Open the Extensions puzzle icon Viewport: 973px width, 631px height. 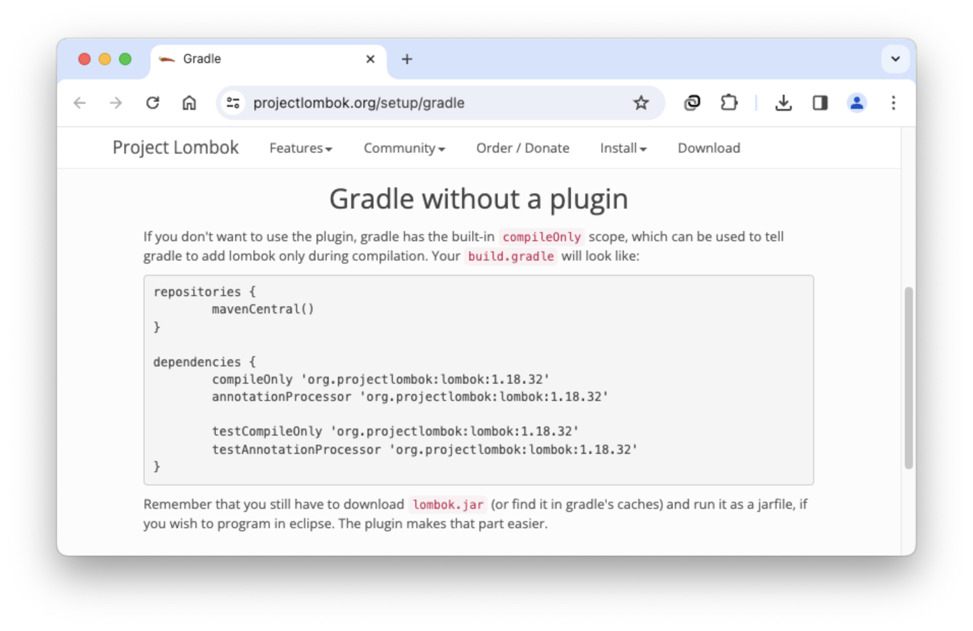[729, 103]
